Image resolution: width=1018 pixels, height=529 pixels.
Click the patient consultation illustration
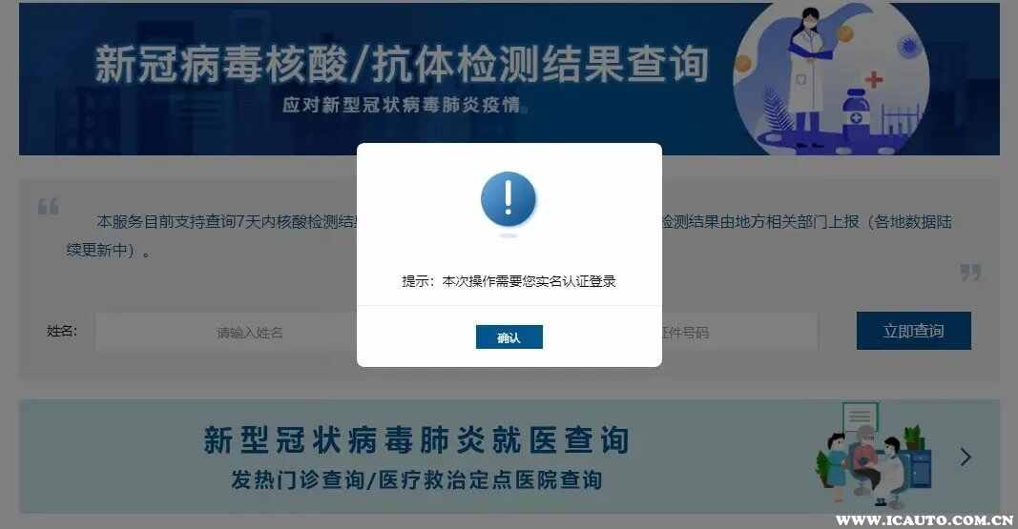[x=873, y=456]
